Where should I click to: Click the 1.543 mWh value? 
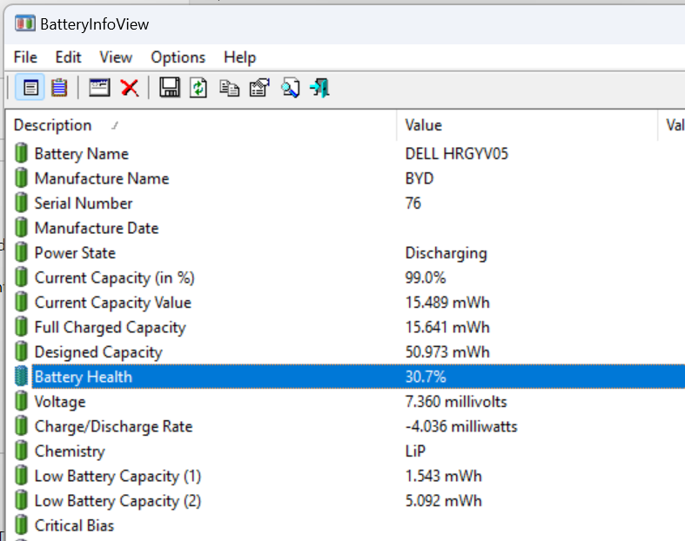pyautogui.click(x=443, y=476)
